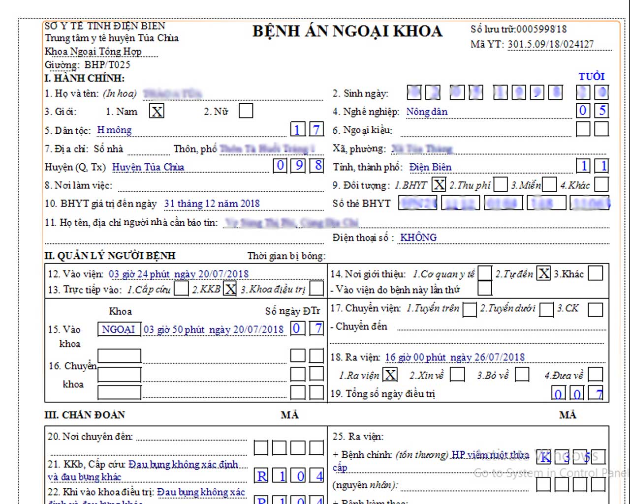This screenshot has height=504, width=630.
Task: Click the 'I. HÀNH CHÍNH:' section heading
Action: [x=85, y=78]
